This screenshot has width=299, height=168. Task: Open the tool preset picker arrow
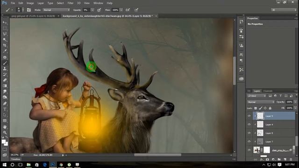[12, 10]
